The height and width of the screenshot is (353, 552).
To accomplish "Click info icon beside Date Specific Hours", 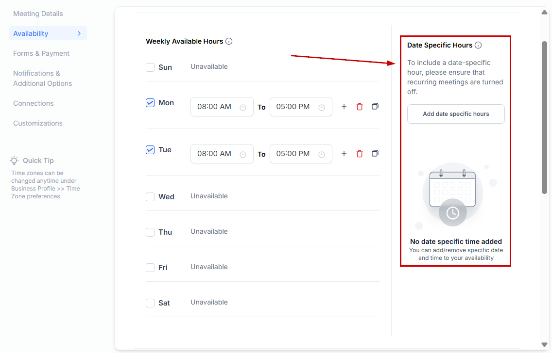I will point(478,45).
